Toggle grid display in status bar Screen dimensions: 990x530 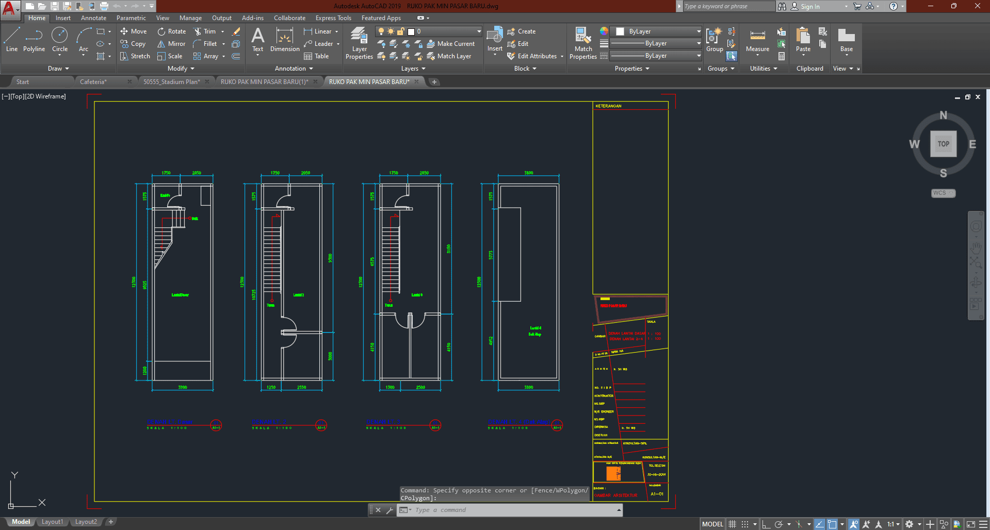pos(732,524)
